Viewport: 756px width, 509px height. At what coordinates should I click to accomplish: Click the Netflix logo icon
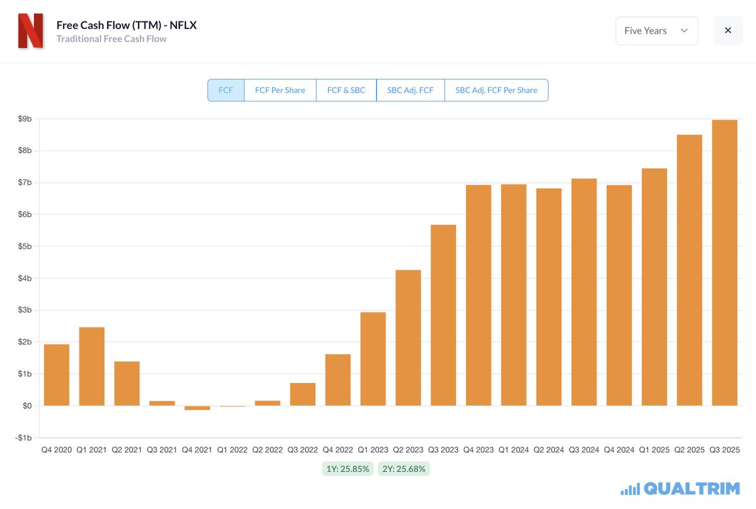pos(31,31)
